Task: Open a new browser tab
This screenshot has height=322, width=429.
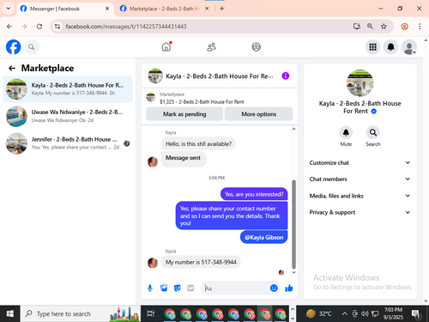Action: pos(222,9)
